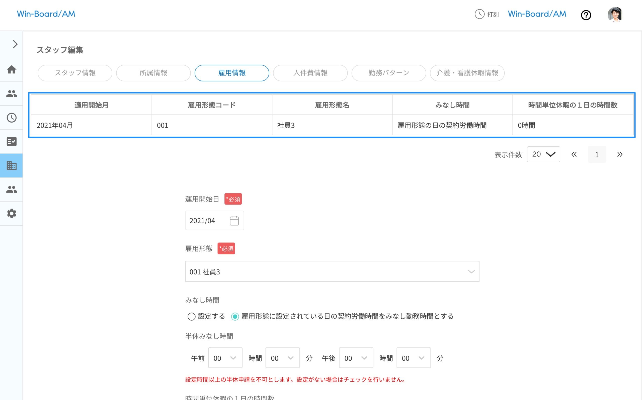Select the building icon in sidebar
The width and height of the screenshot is (642, 400).
pos(11,166)
